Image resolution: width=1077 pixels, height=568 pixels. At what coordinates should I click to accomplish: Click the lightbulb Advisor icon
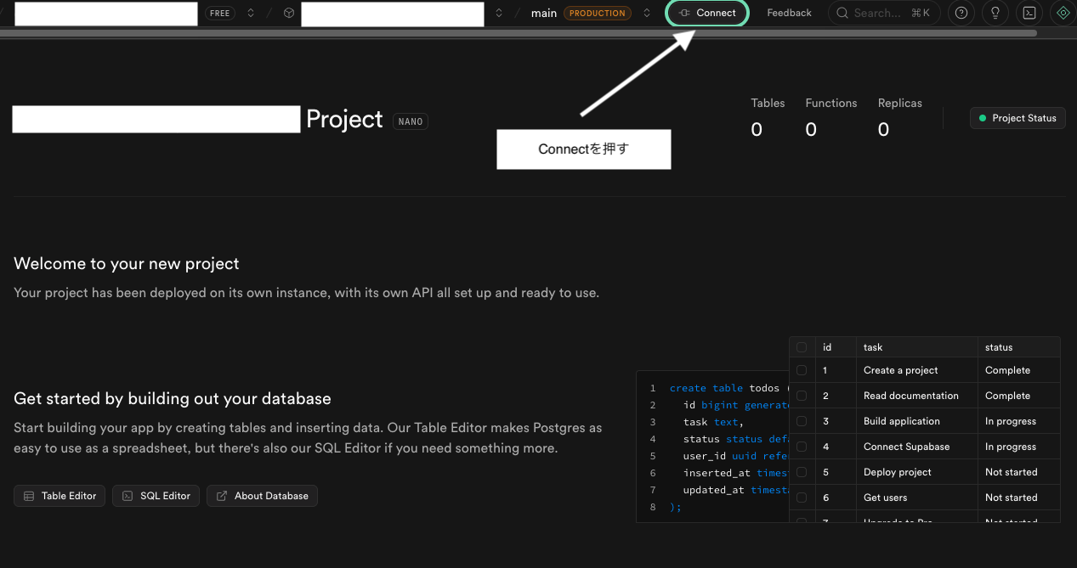995,13
